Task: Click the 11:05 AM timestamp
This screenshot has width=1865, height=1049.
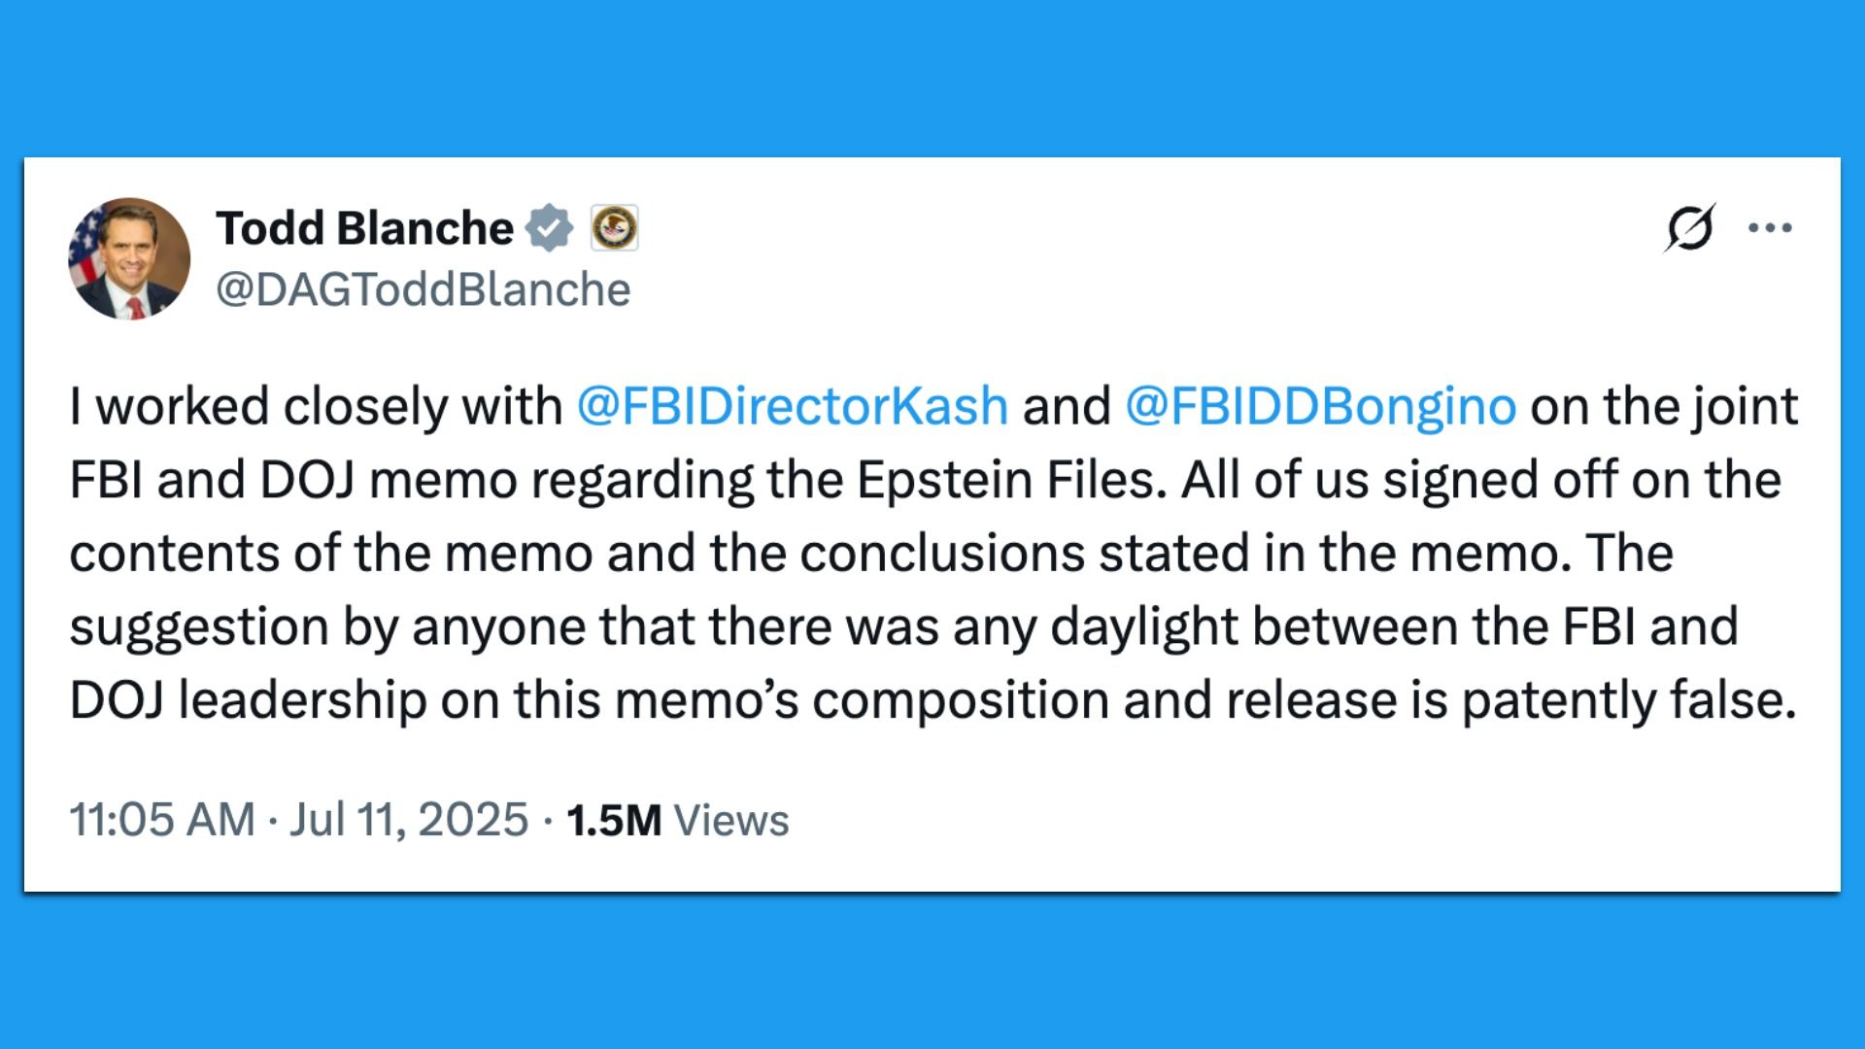Action: click(x=161, y=820)
